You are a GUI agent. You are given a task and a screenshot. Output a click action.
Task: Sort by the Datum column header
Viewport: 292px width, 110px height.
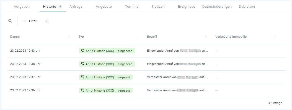tap(15, 37)
